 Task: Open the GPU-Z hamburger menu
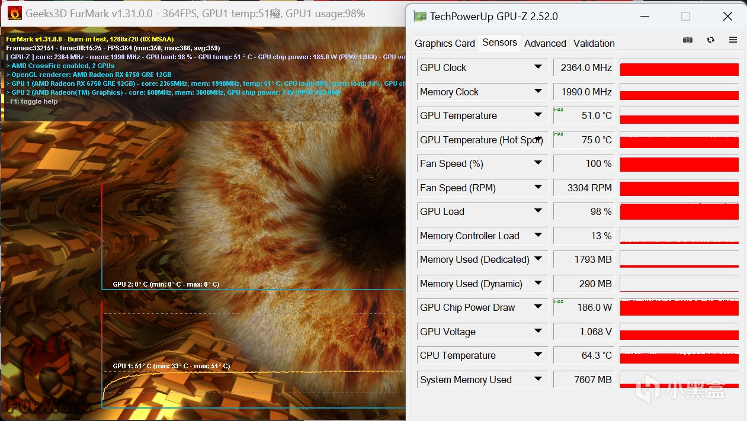(x=733, y=40)
